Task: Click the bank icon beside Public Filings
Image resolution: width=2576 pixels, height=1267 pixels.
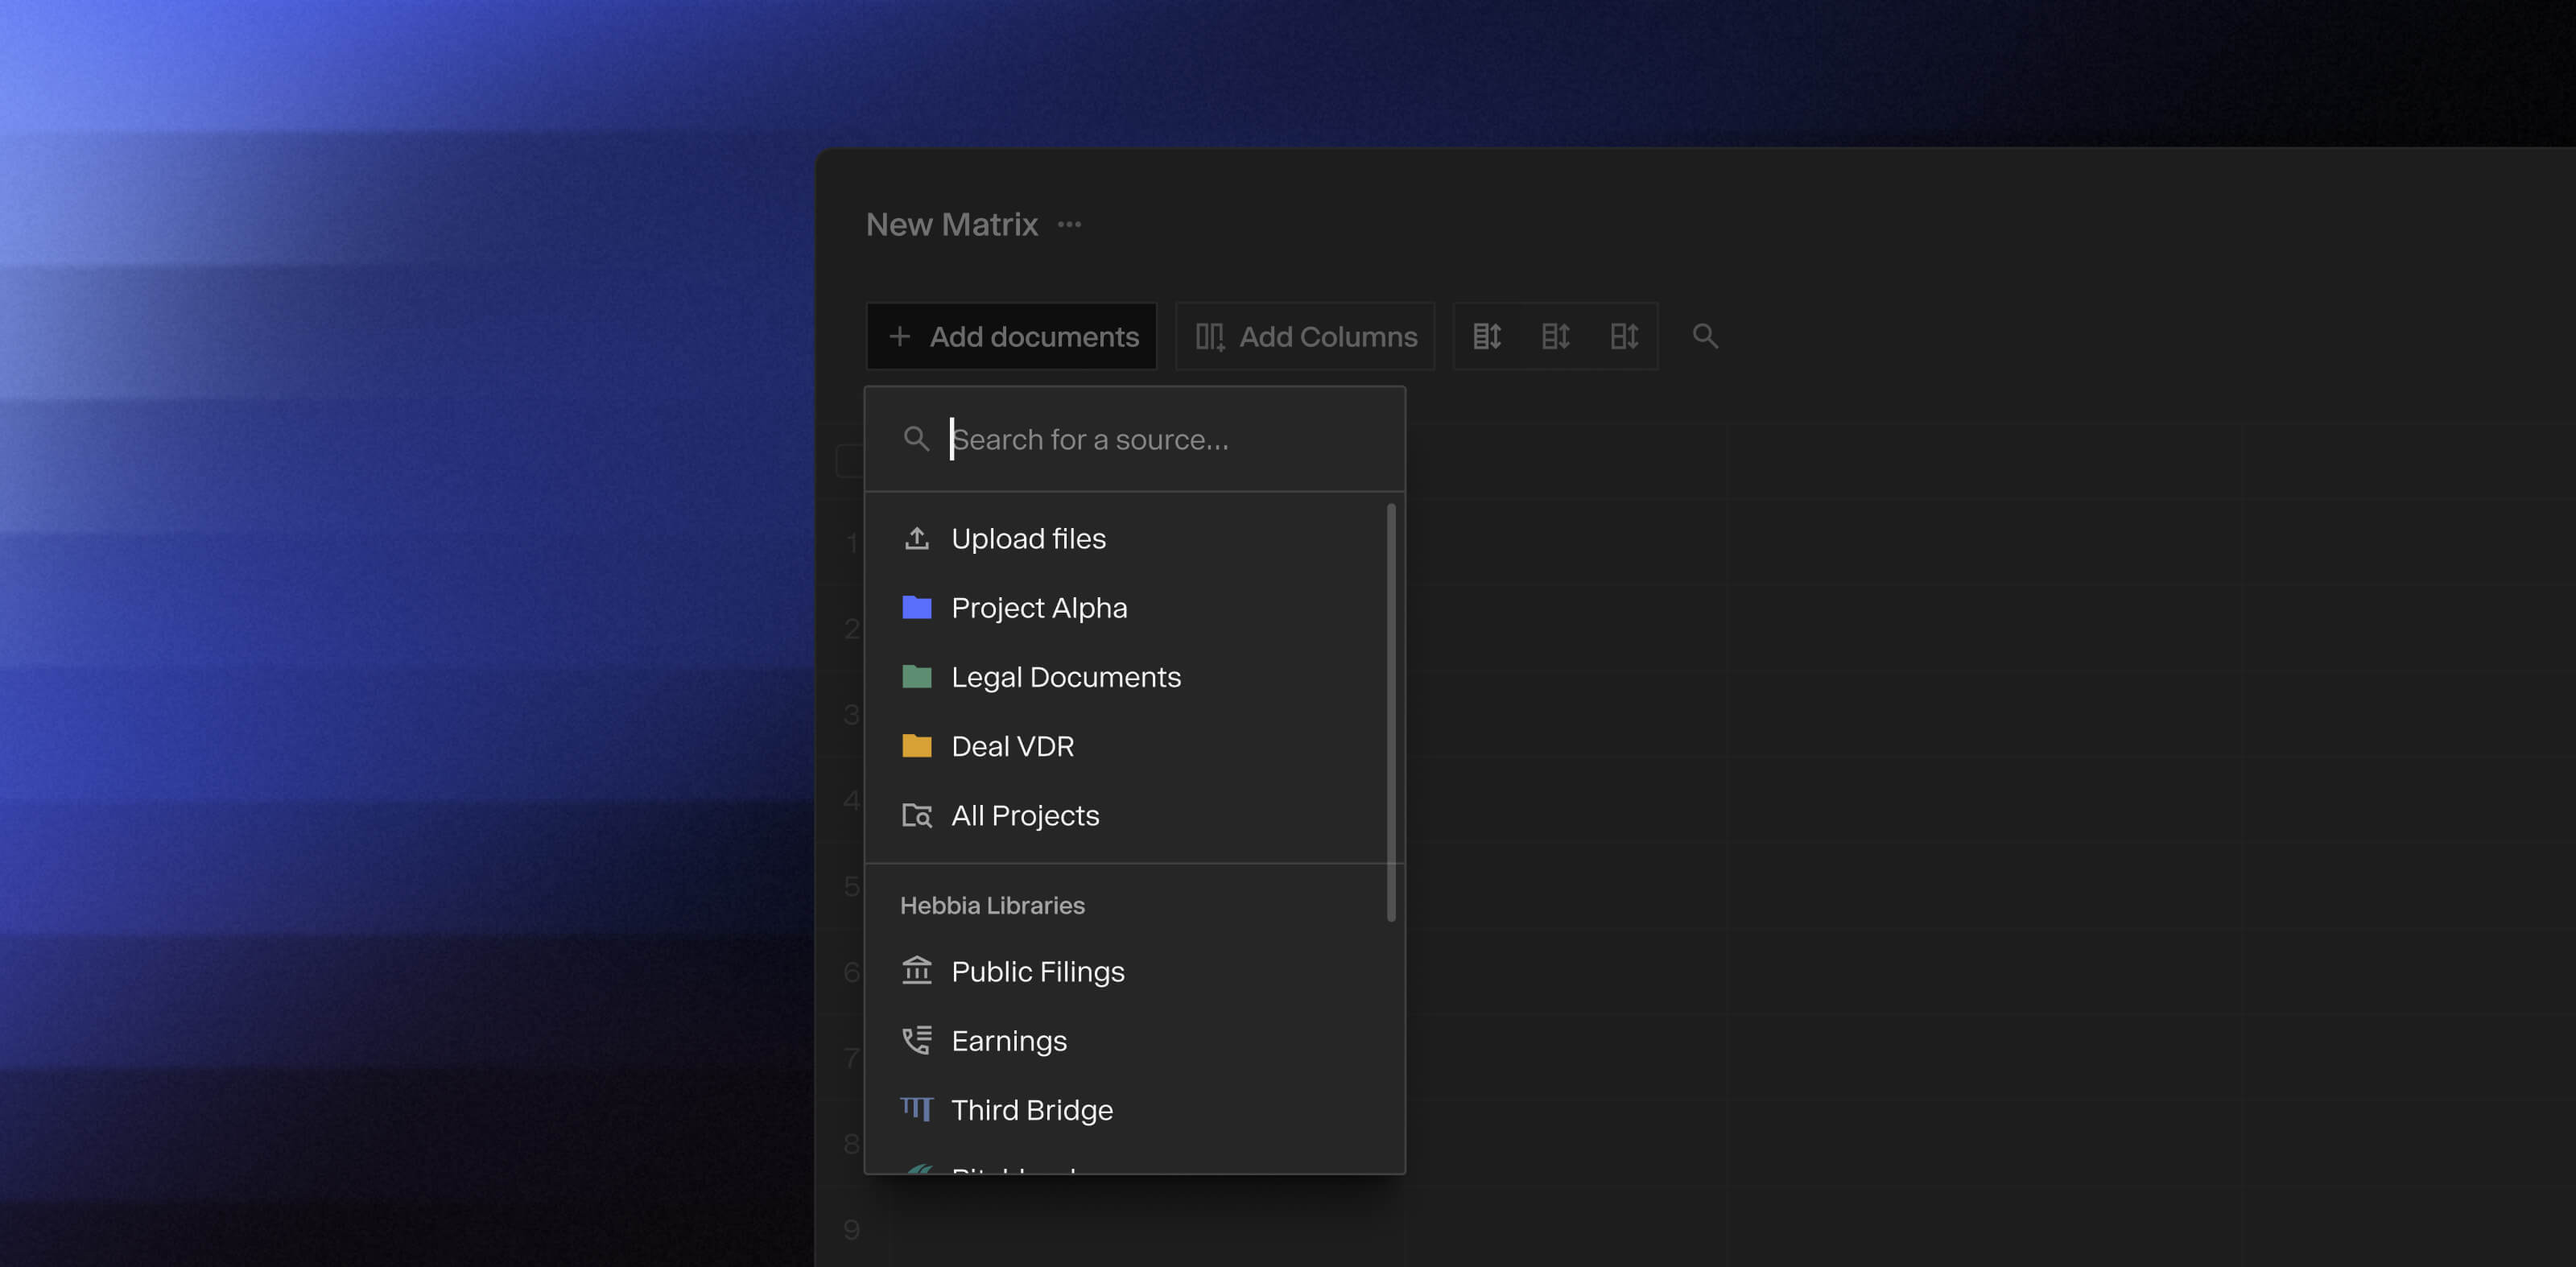Action: click(916, 970)
